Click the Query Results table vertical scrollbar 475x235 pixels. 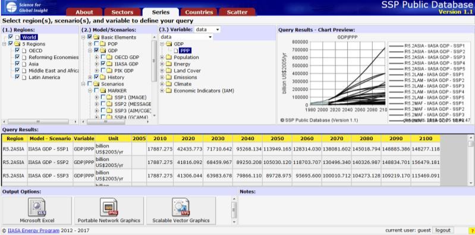click(x=471, y=160)
